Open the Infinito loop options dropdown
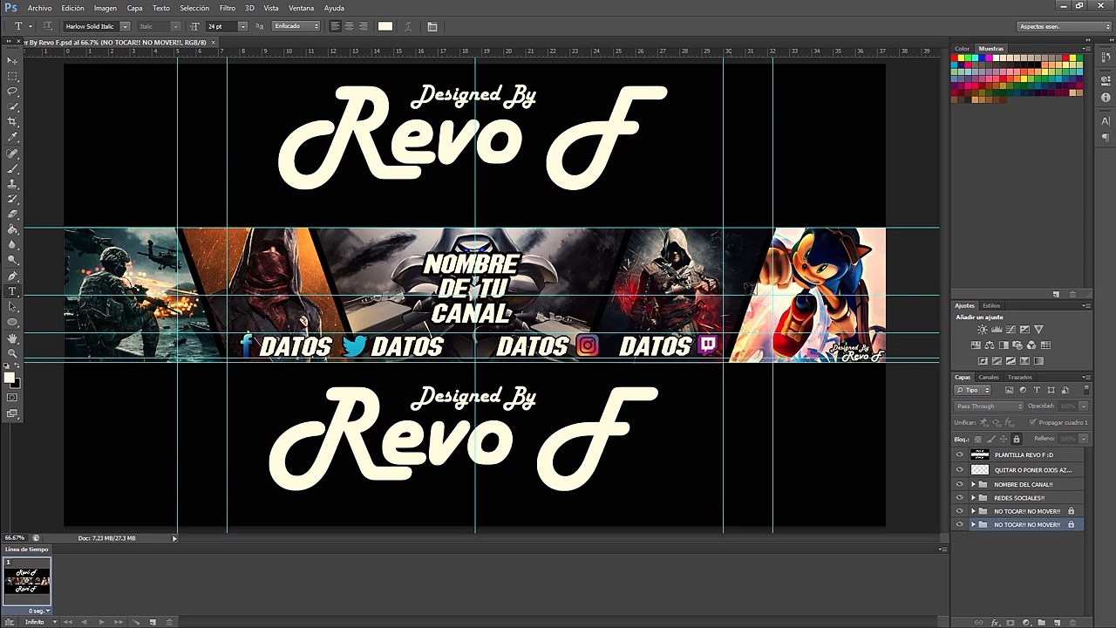 40,622
